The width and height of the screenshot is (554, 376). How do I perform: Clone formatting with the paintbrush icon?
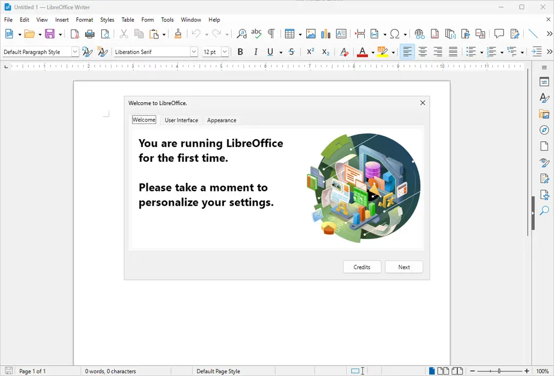pyautogui.click(x=177, y=34)
